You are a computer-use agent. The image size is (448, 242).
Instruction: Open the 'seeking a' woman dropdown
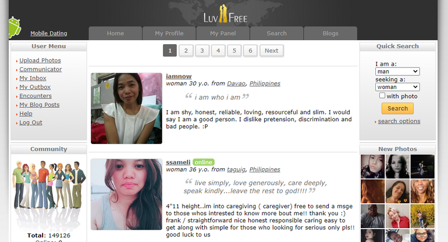coord(397,86)
